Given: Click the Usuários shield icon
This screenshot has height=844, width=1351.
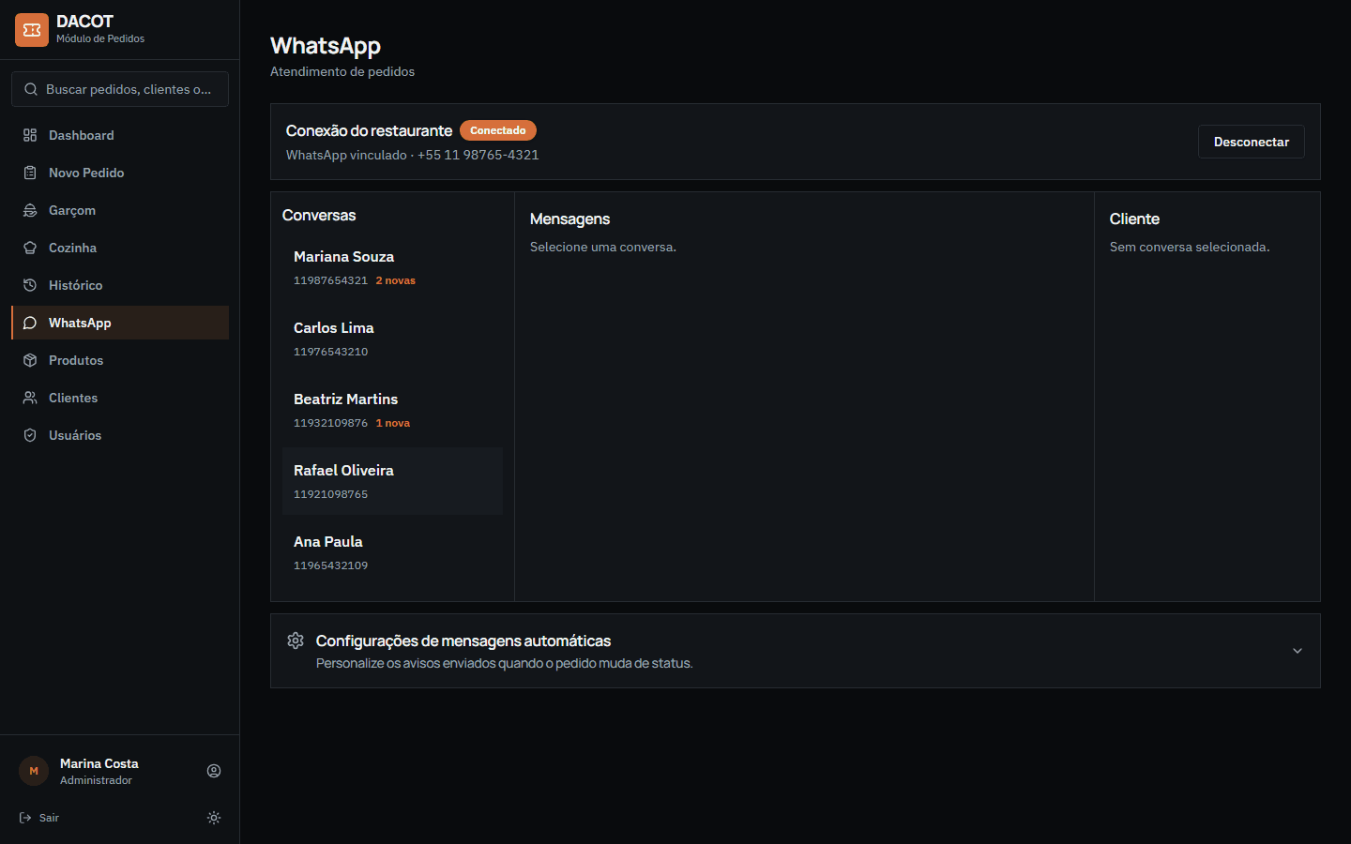Looking at the screenshot, I should [x=30, y=435].
